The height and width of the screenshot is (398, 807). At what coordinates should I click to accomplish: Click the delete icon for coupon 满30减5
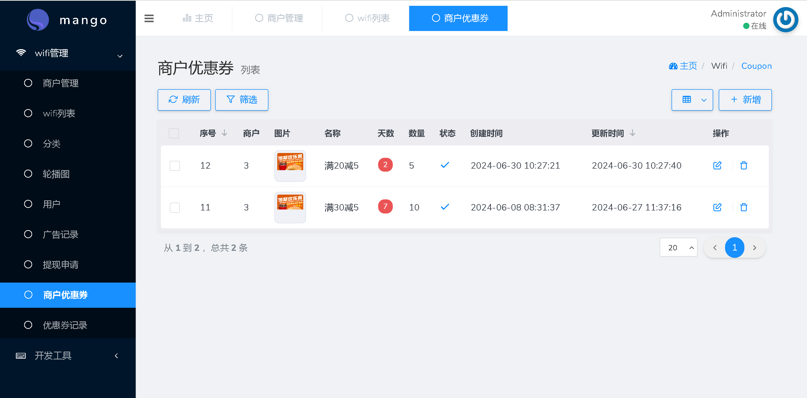coord(744,207)
